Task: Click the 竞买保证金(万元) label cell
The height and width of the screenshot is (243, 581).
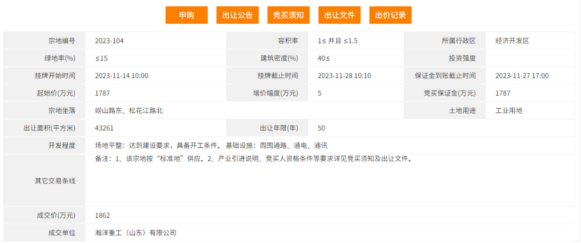Action: tap(449, 93)
